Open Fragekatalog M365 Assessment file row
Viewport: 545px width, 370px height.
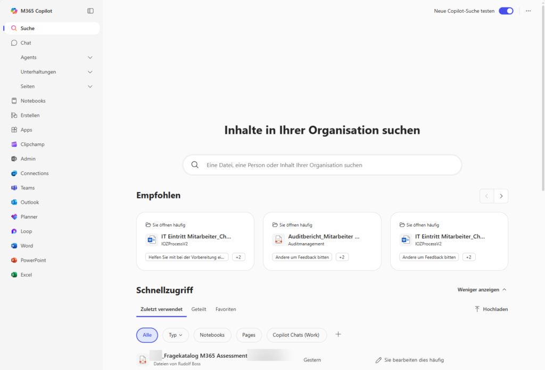pyautogui.click(x=322, y=359)
